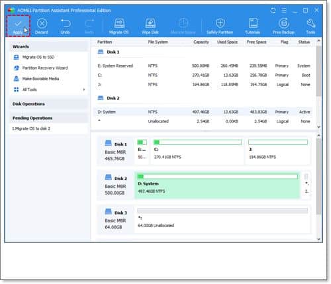Expand the All Tools submenu arrow
Image resolution: width=331 pixels, height=284 pixels.
pos(84,89)
